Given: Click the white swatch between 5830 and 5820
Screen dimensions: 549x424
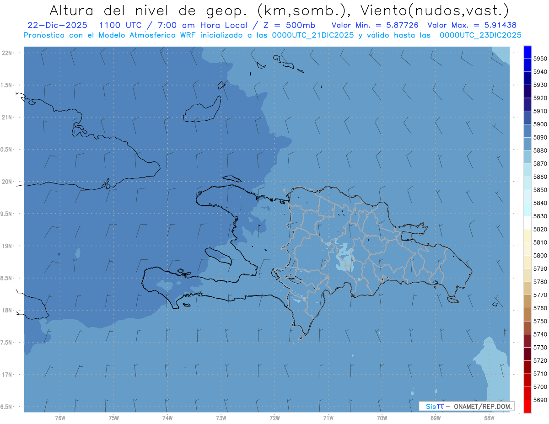Looking at the screenshot, I should click(527, 223).
